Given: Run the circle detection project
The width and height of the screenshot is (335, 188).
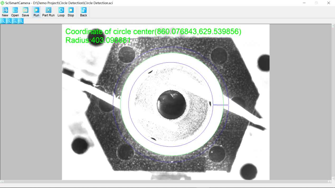Looking at the screenshot, I should 36,12.
